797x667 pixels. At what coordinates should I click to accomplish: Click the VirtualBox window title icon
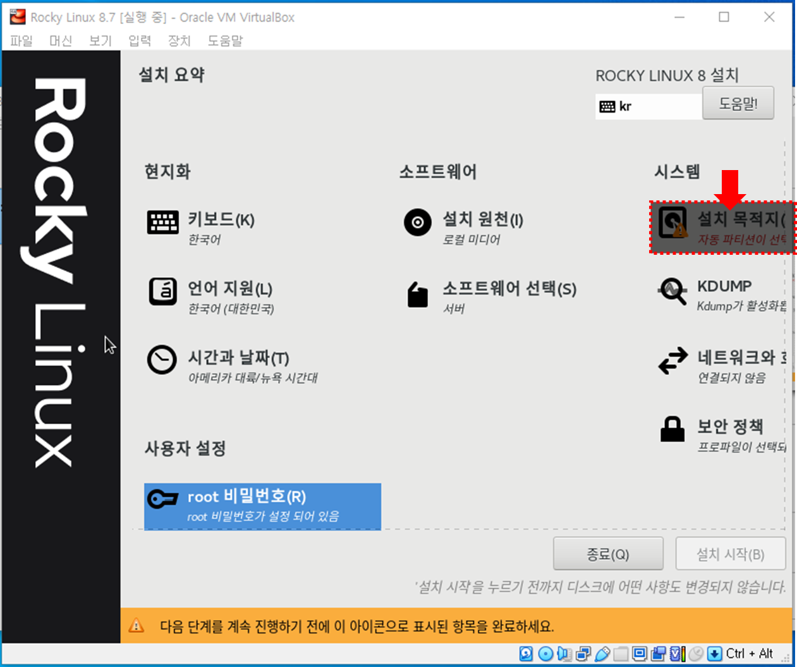click(x=18, y=17)
